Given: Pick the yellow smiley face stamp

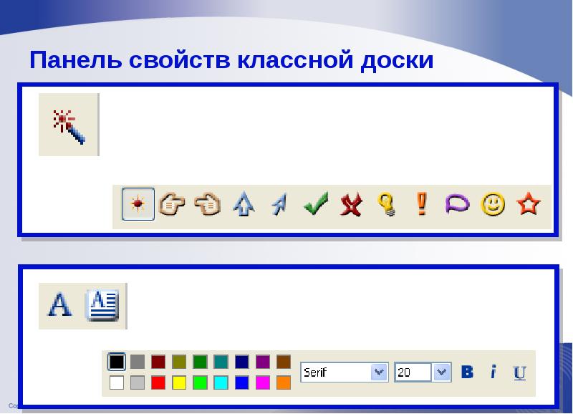Looking at the screenshot, I should pos(492,205).
